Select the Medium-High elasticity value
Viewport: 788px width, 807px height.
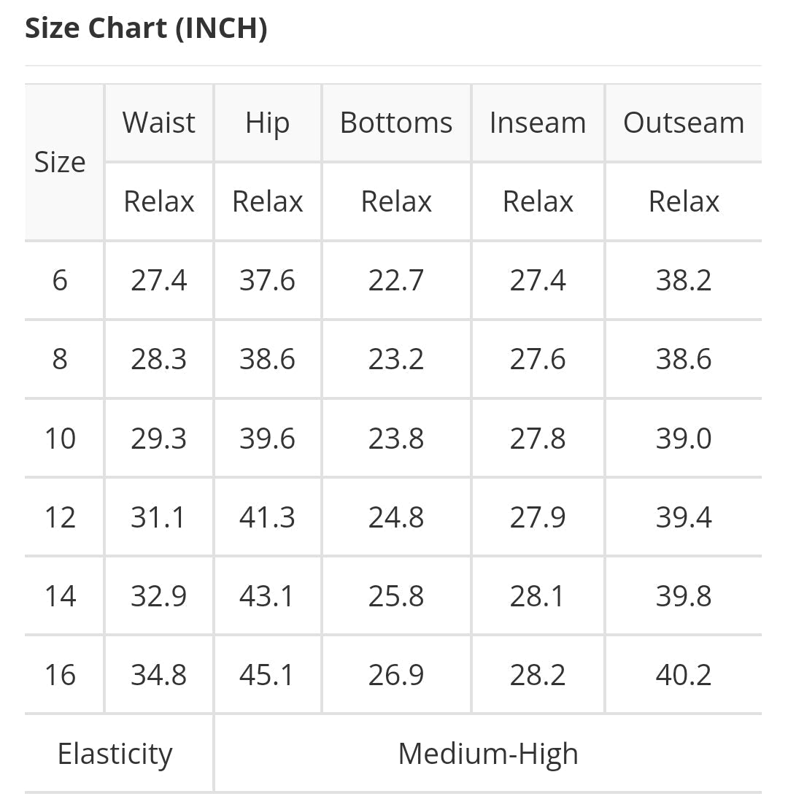pos(488,754)
